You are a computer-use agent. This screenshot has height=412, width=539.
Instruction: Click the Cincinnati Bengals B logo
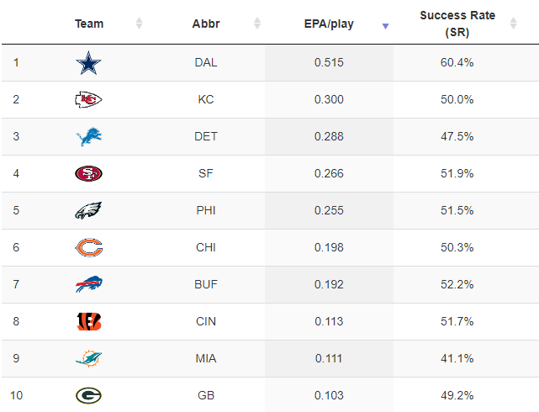(x=88, y=321)
